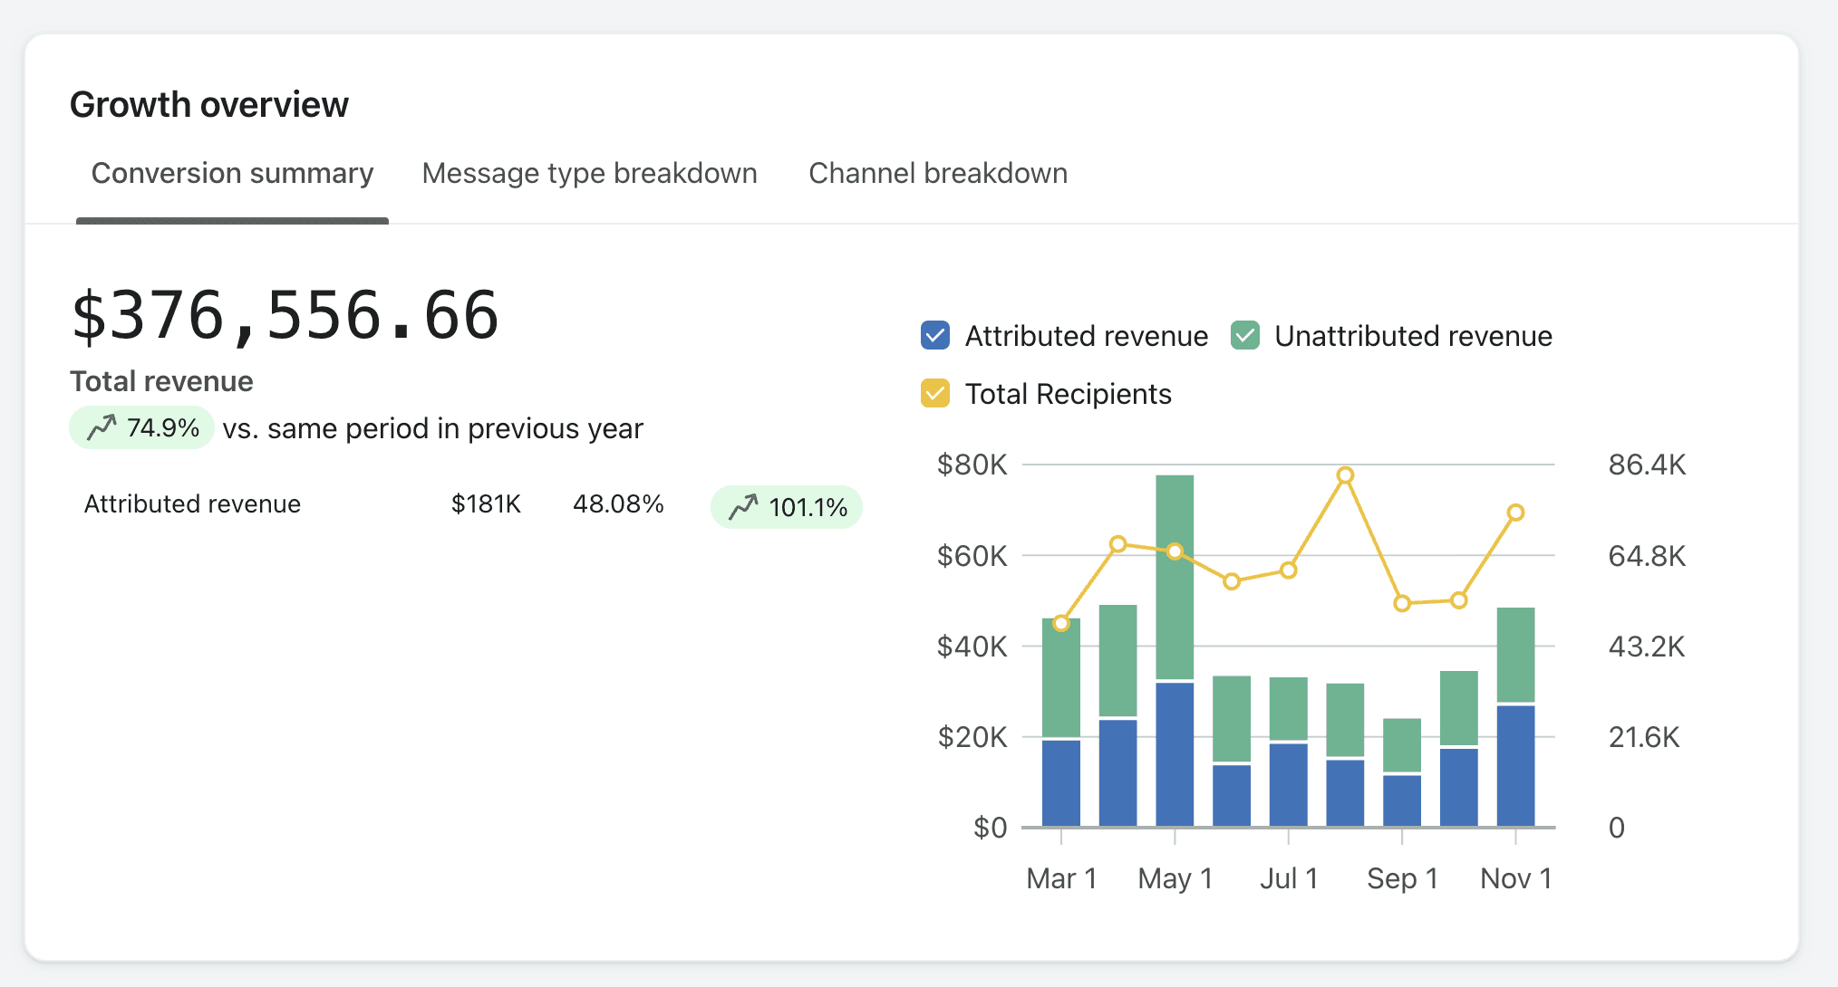
Task: Disable the Total Recipients checkbox
Action: [x=934, y=393]
